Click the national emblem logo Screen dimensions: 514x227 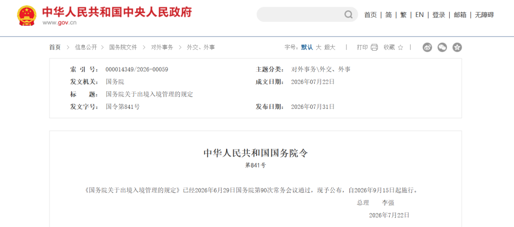tap(27, 16)
